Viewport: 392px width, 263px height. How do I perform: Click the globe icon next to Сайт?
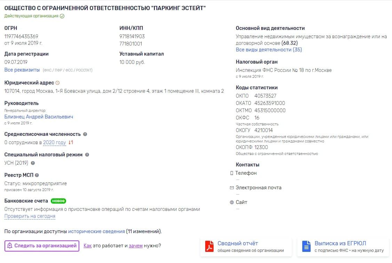(x=232, y=202)
